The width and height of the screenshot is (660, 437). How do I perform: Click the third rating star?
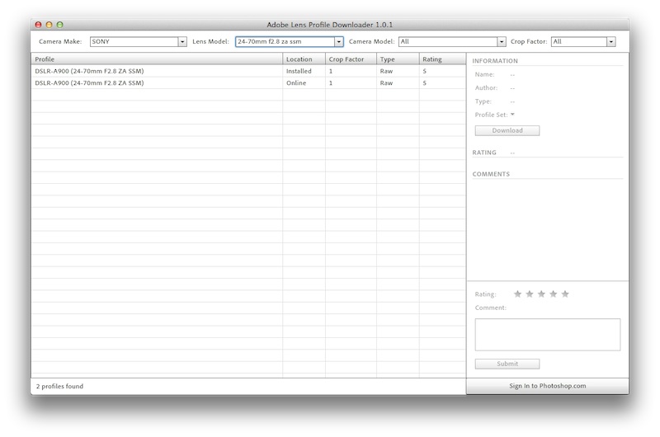pyautogui.click(x=541, y=294)
